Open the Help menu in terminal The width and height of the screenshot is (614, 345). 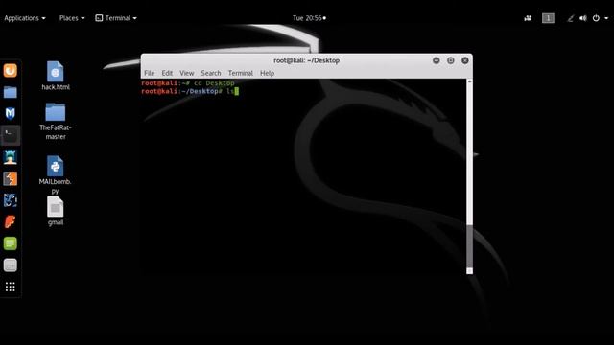coord(267,73)
